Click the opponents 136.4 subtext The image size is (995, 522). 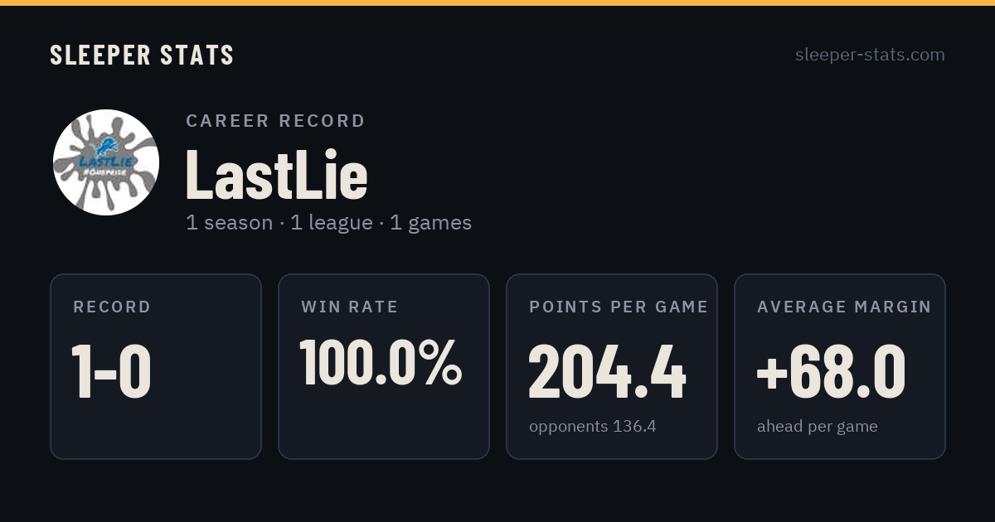[x=593, y=427]
